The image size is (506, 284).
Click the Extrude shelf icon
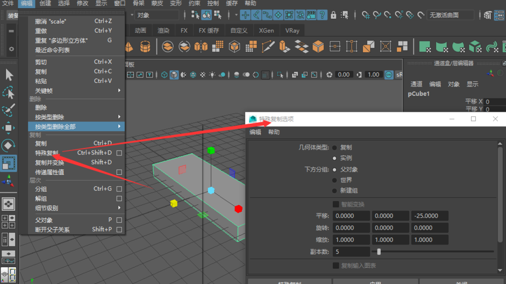point(284,46)
